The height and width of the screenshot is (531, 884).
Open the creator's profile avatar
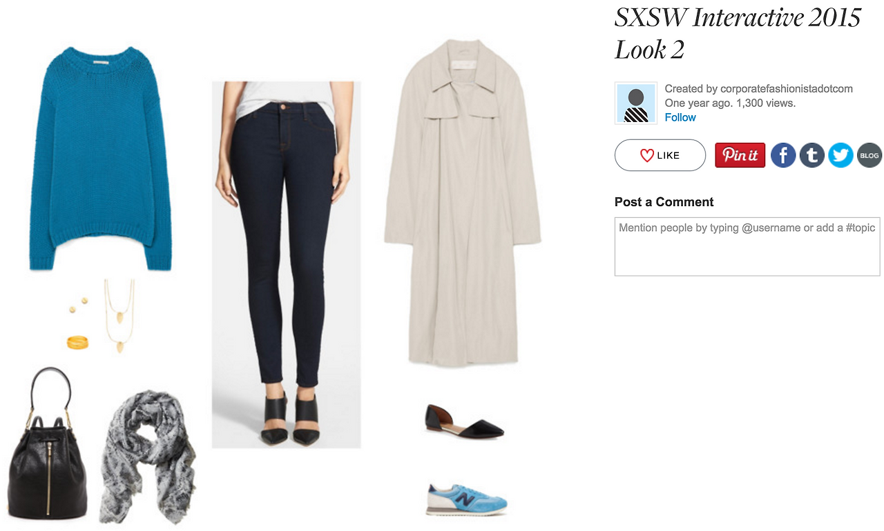(635, 103)
